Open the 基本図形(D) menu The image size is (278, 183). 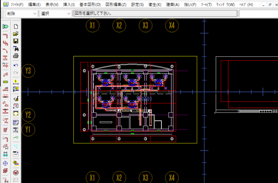click(x=90, y=5)
